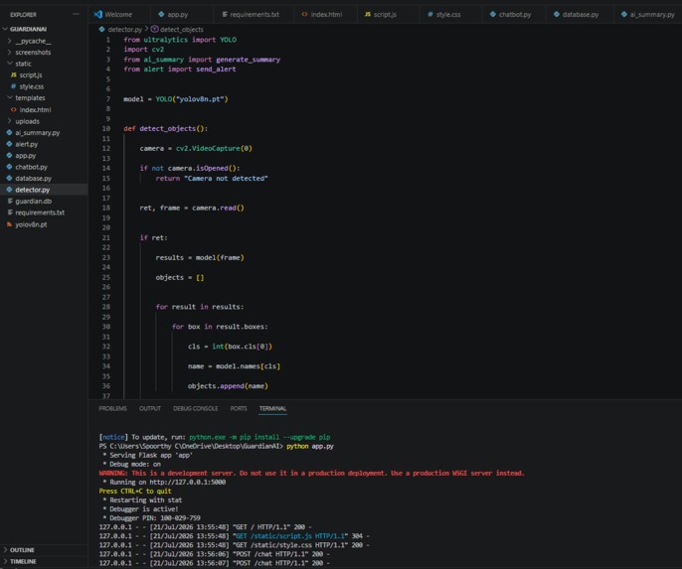Open the OUTPUT panel tab
The height and width of the screenshot is (569, 682).
tap(150, 409)
